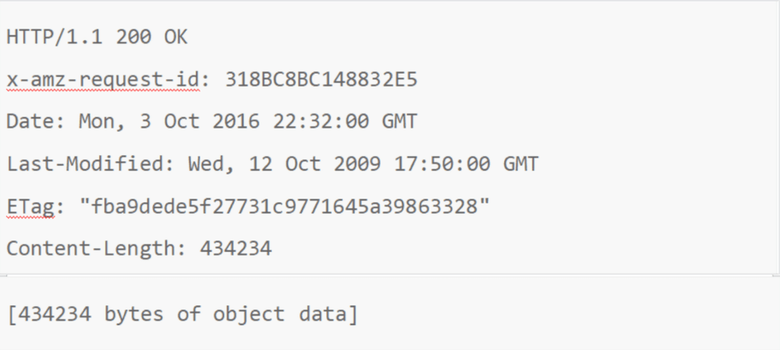Click the word object in body text
Image resolution: width=780 pixels, height=350 pixels.
pyautogui.click(x=249, y=315)
